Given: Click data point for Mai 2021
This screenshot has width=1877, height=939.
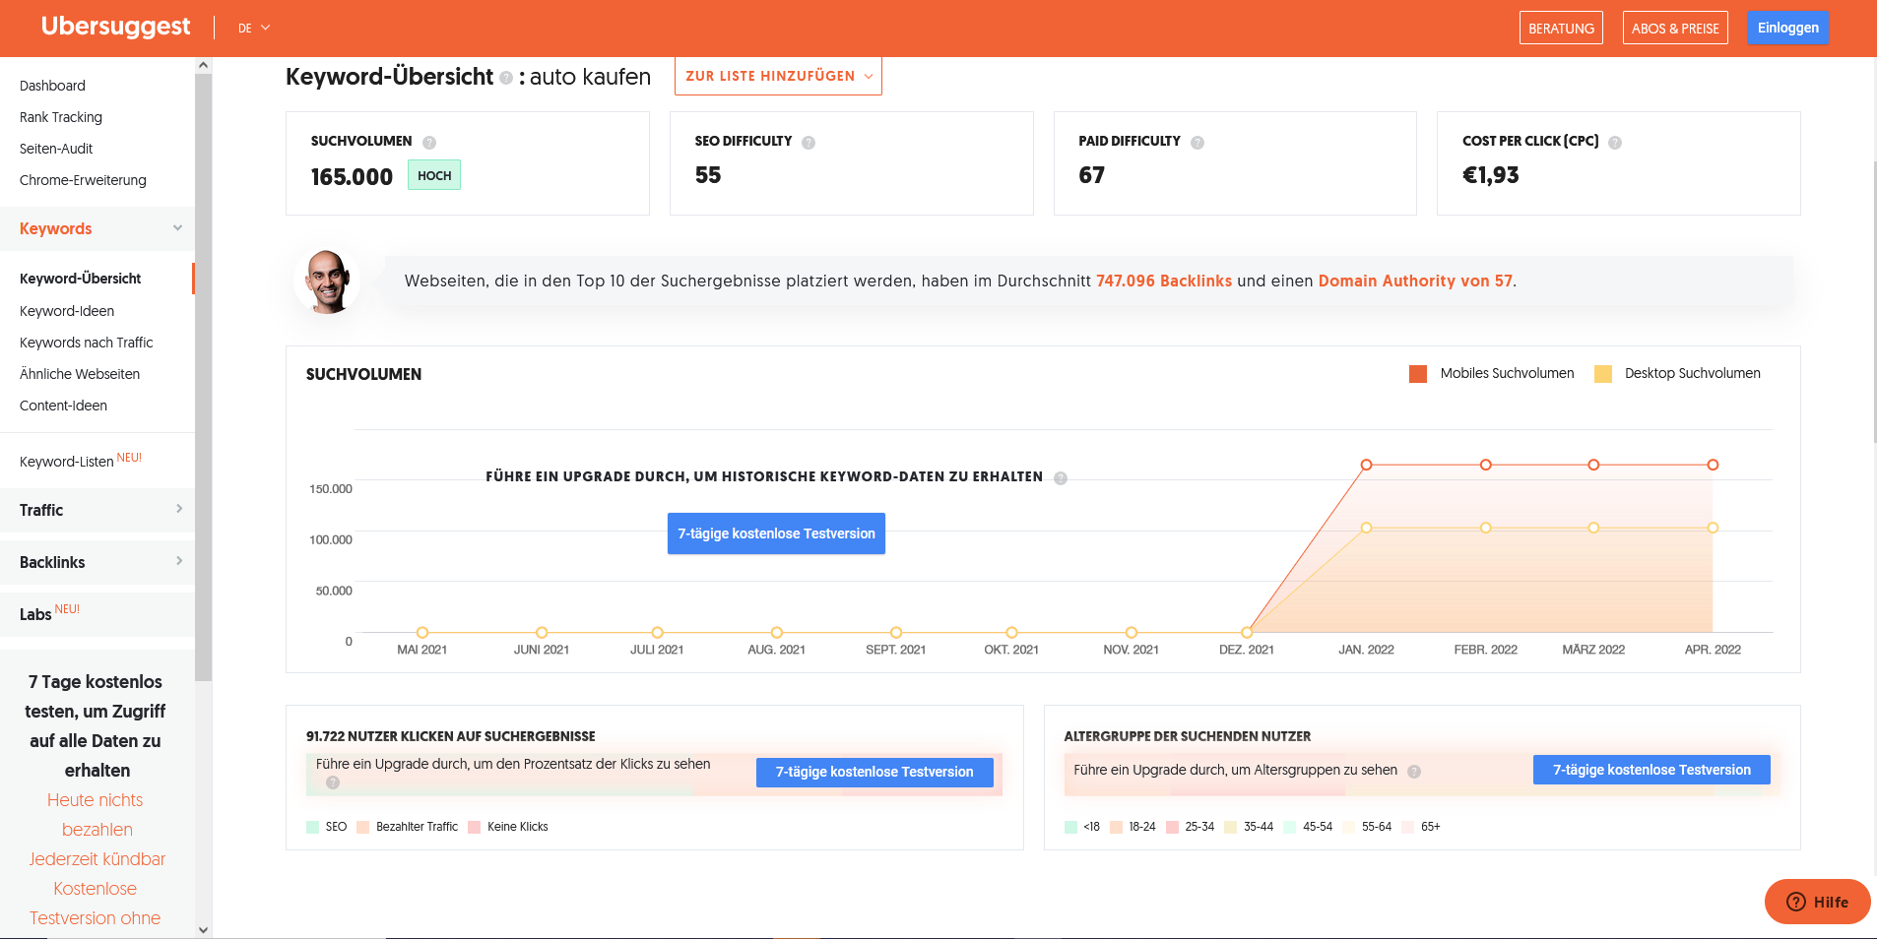Looking at the screenshot, I should pos(422,633).
